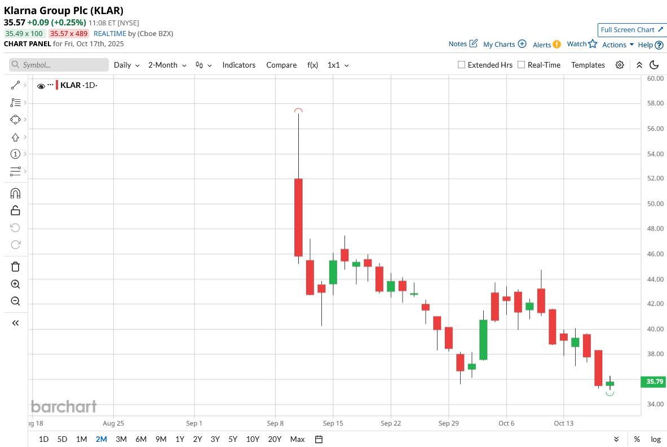Select the 9M time range
The image size is (667, 447).
point(161,439)
